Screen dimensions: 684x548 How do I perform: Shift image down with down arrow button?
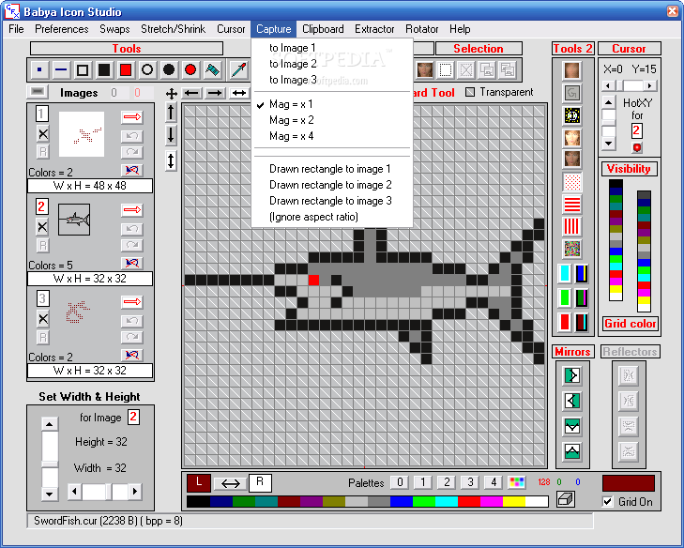[x=171, y=136]
